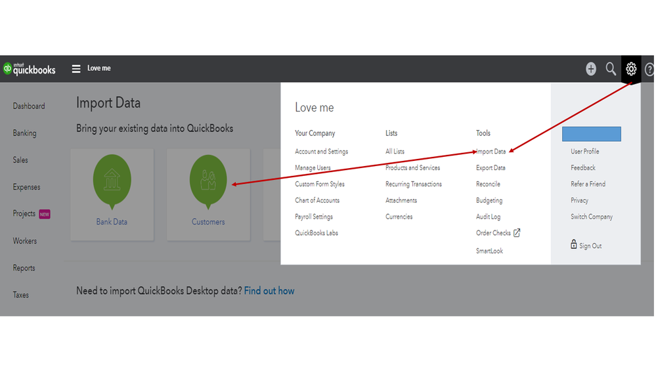The image size is (656, 369).
Task: Open Order Checks link
Action: pyautogui.click(x=493, y=233)
